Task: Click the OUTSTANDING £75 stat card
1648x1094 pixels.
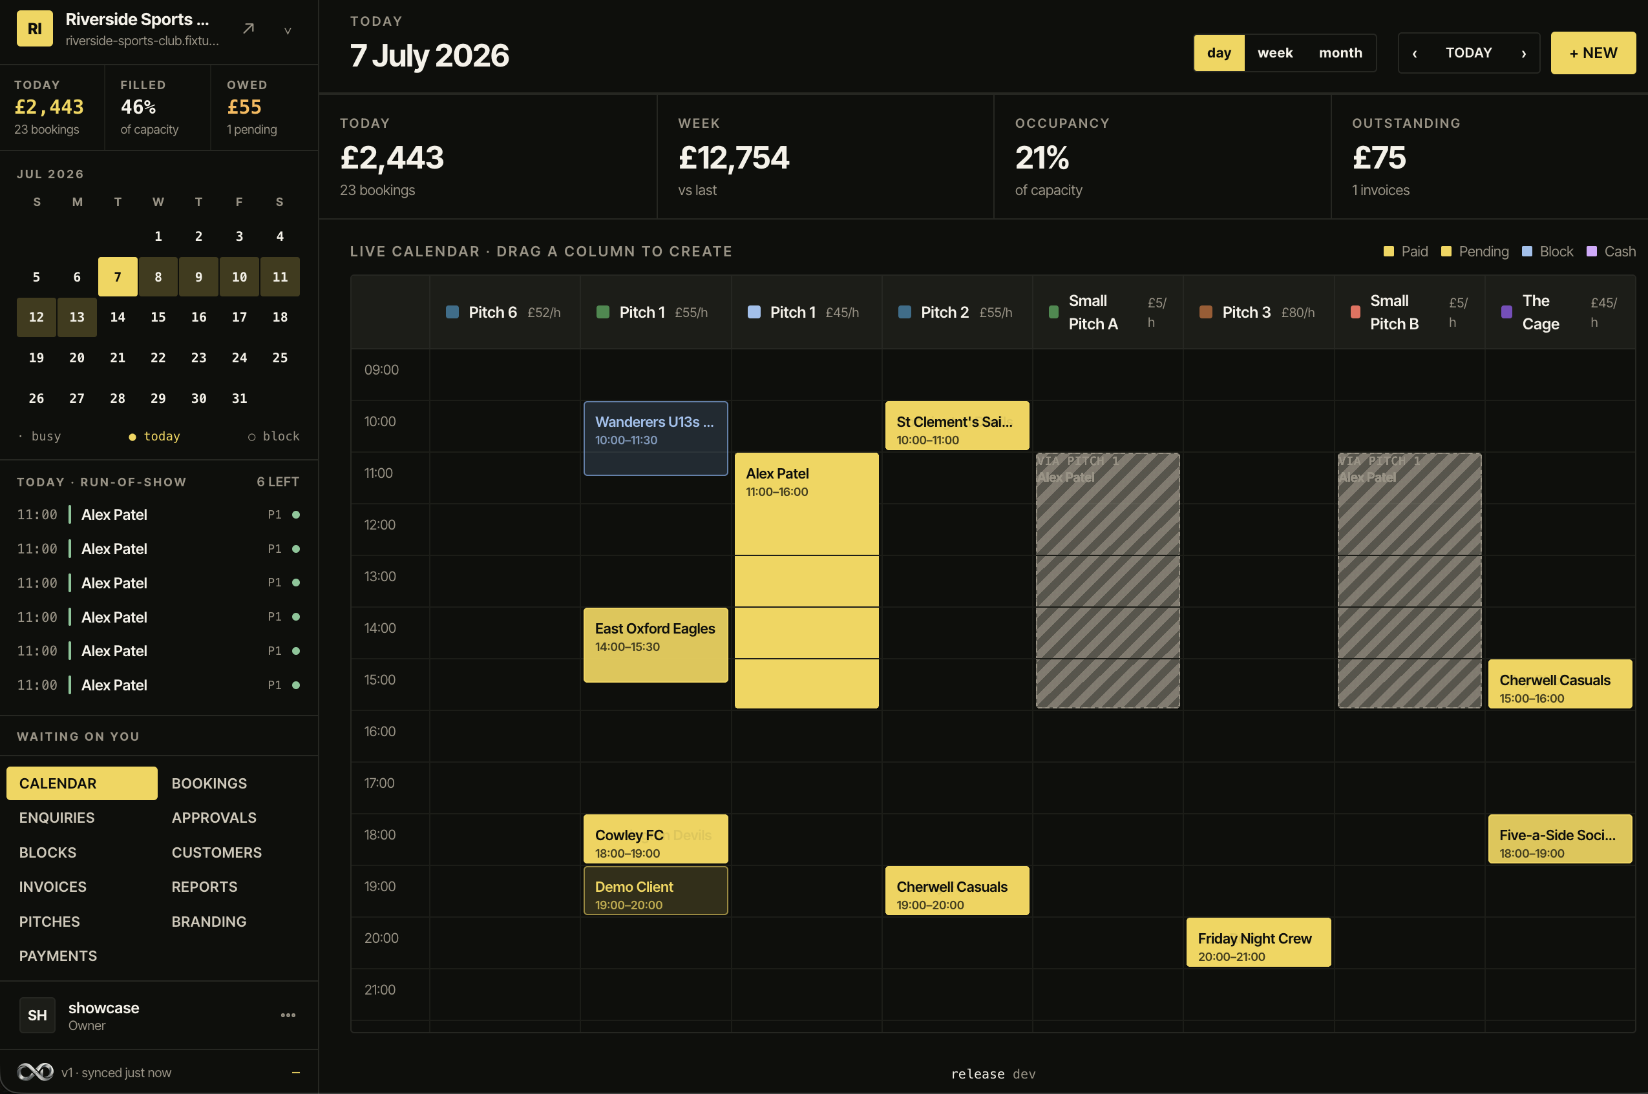Action: point(1489,157)
